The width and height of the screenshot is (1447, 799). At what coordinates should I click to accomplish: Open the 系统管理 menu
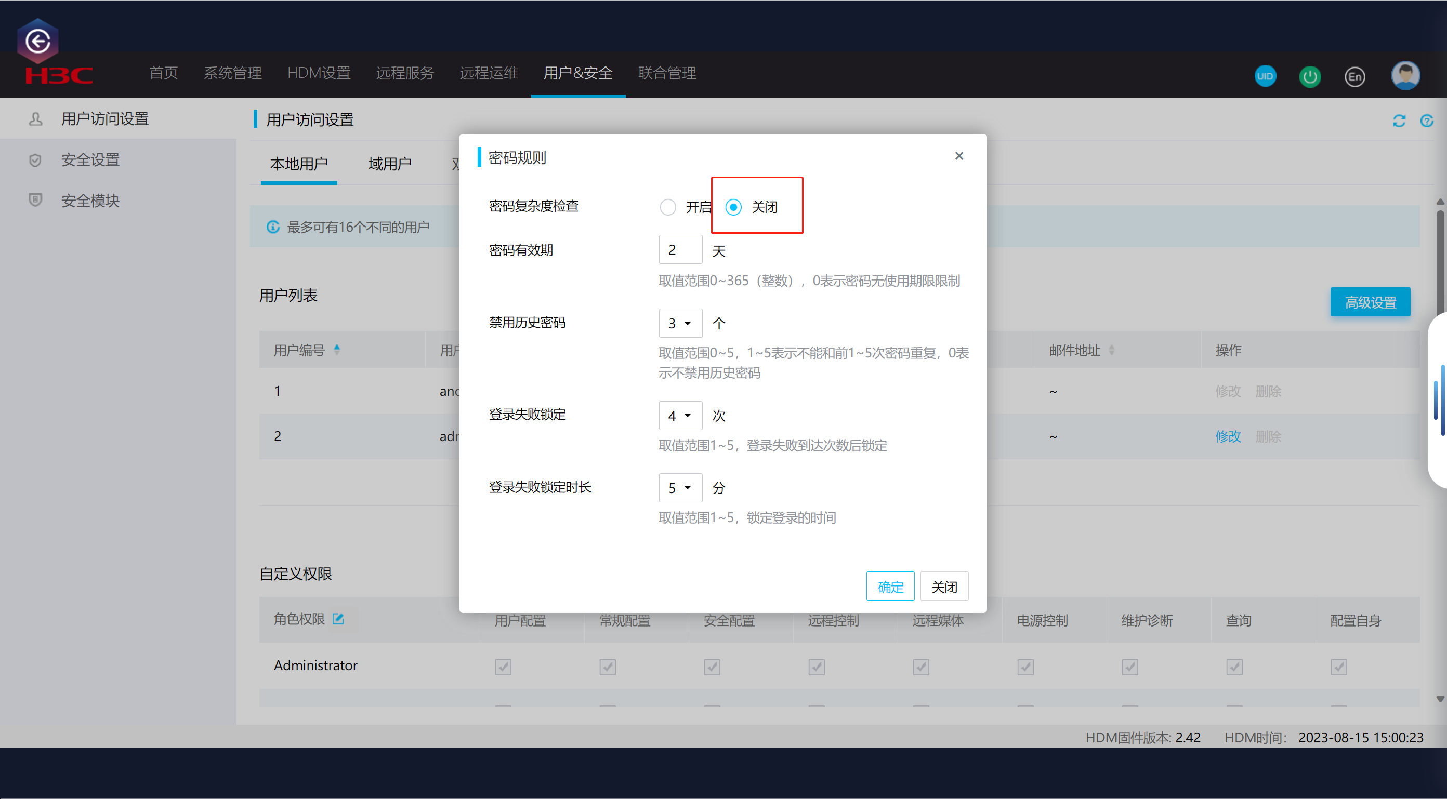[232, 73]
